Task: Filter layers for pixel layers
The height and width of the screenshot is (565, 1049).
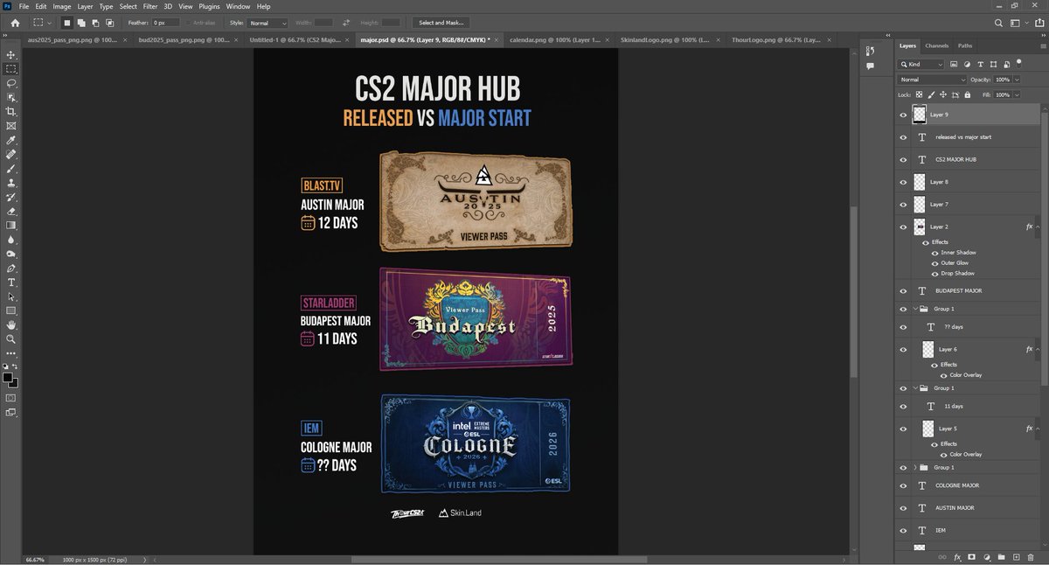Action: click(954, 64)
